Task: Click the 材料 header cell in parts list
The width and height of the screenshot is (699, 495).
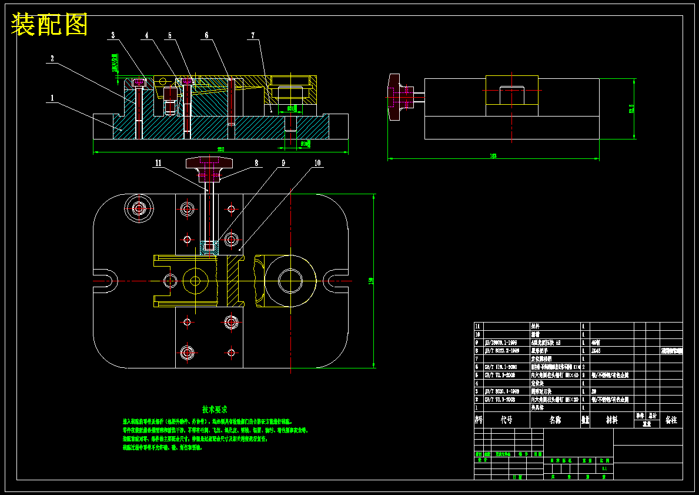Action: click(x=611, y=420)
